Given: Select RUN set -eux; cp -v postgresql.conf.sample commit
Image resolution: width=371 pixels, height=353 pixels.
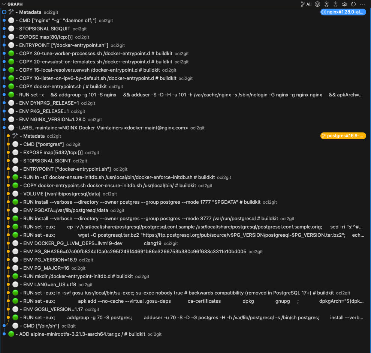Looking at the screenshot, I should pos(185,227).
